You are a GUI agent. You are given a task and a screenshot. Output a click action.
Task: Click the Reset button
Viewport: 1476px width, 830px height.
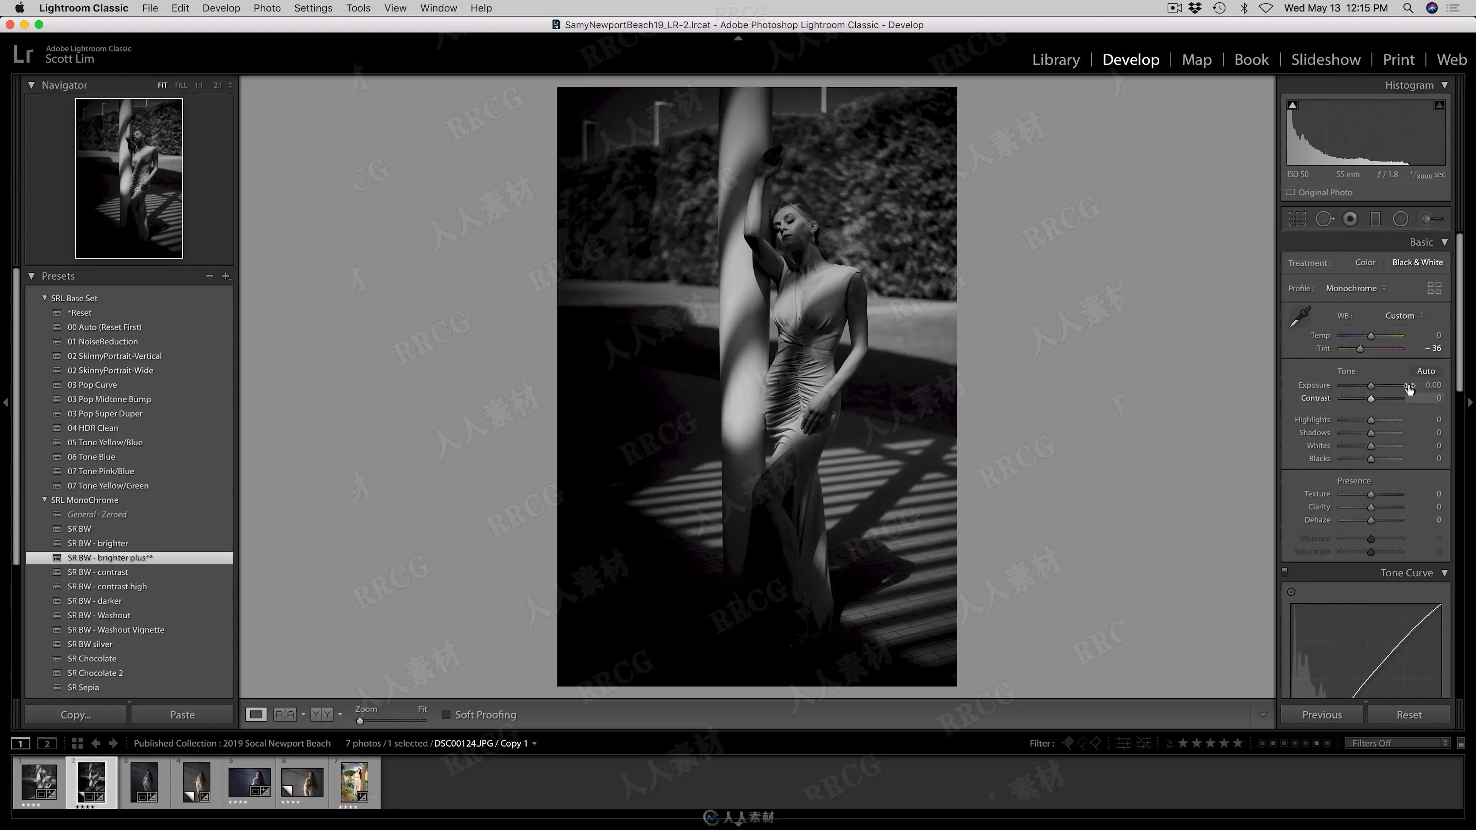(x=1409, y=715)
